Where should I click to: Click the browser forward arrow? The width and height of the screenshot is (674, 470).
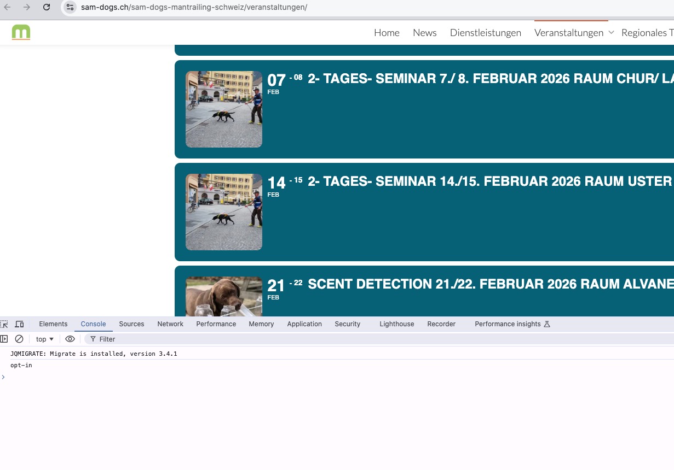tap(26, 7)
